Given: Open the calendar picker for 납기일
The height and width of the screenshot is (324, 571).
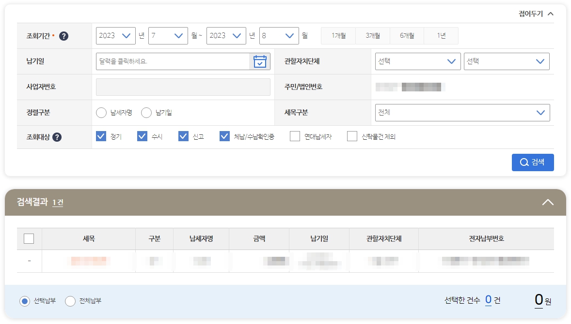Looking at the screenshot, I should click(x=260, y=61).
